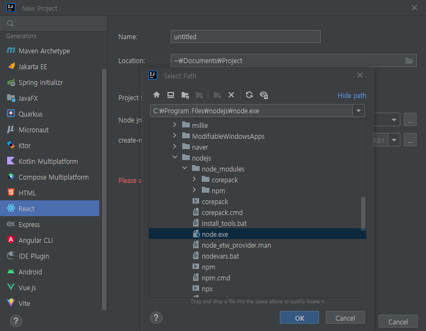The image size is (426, 331).
Task: Select Quarkus generator
Action: click(x=50, y=114)
